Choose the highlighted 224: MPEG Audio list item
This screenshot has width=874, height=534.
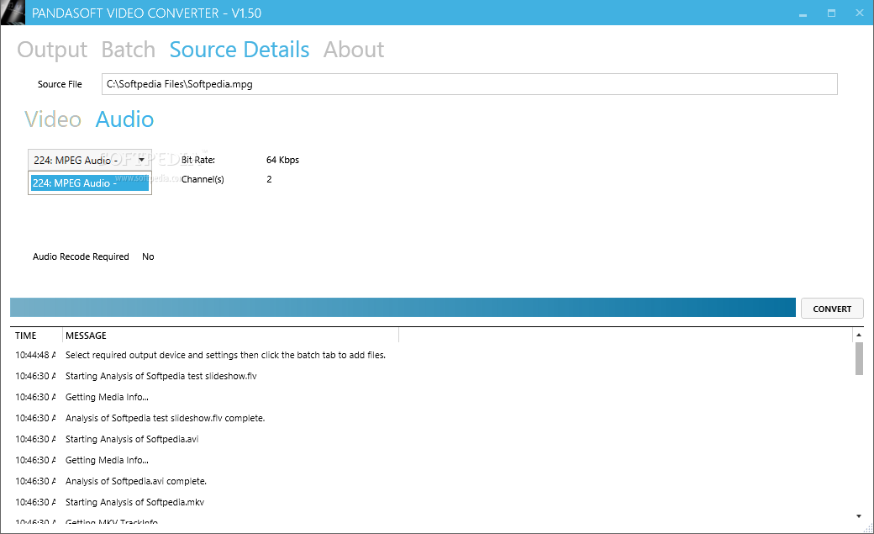[90, 183]
